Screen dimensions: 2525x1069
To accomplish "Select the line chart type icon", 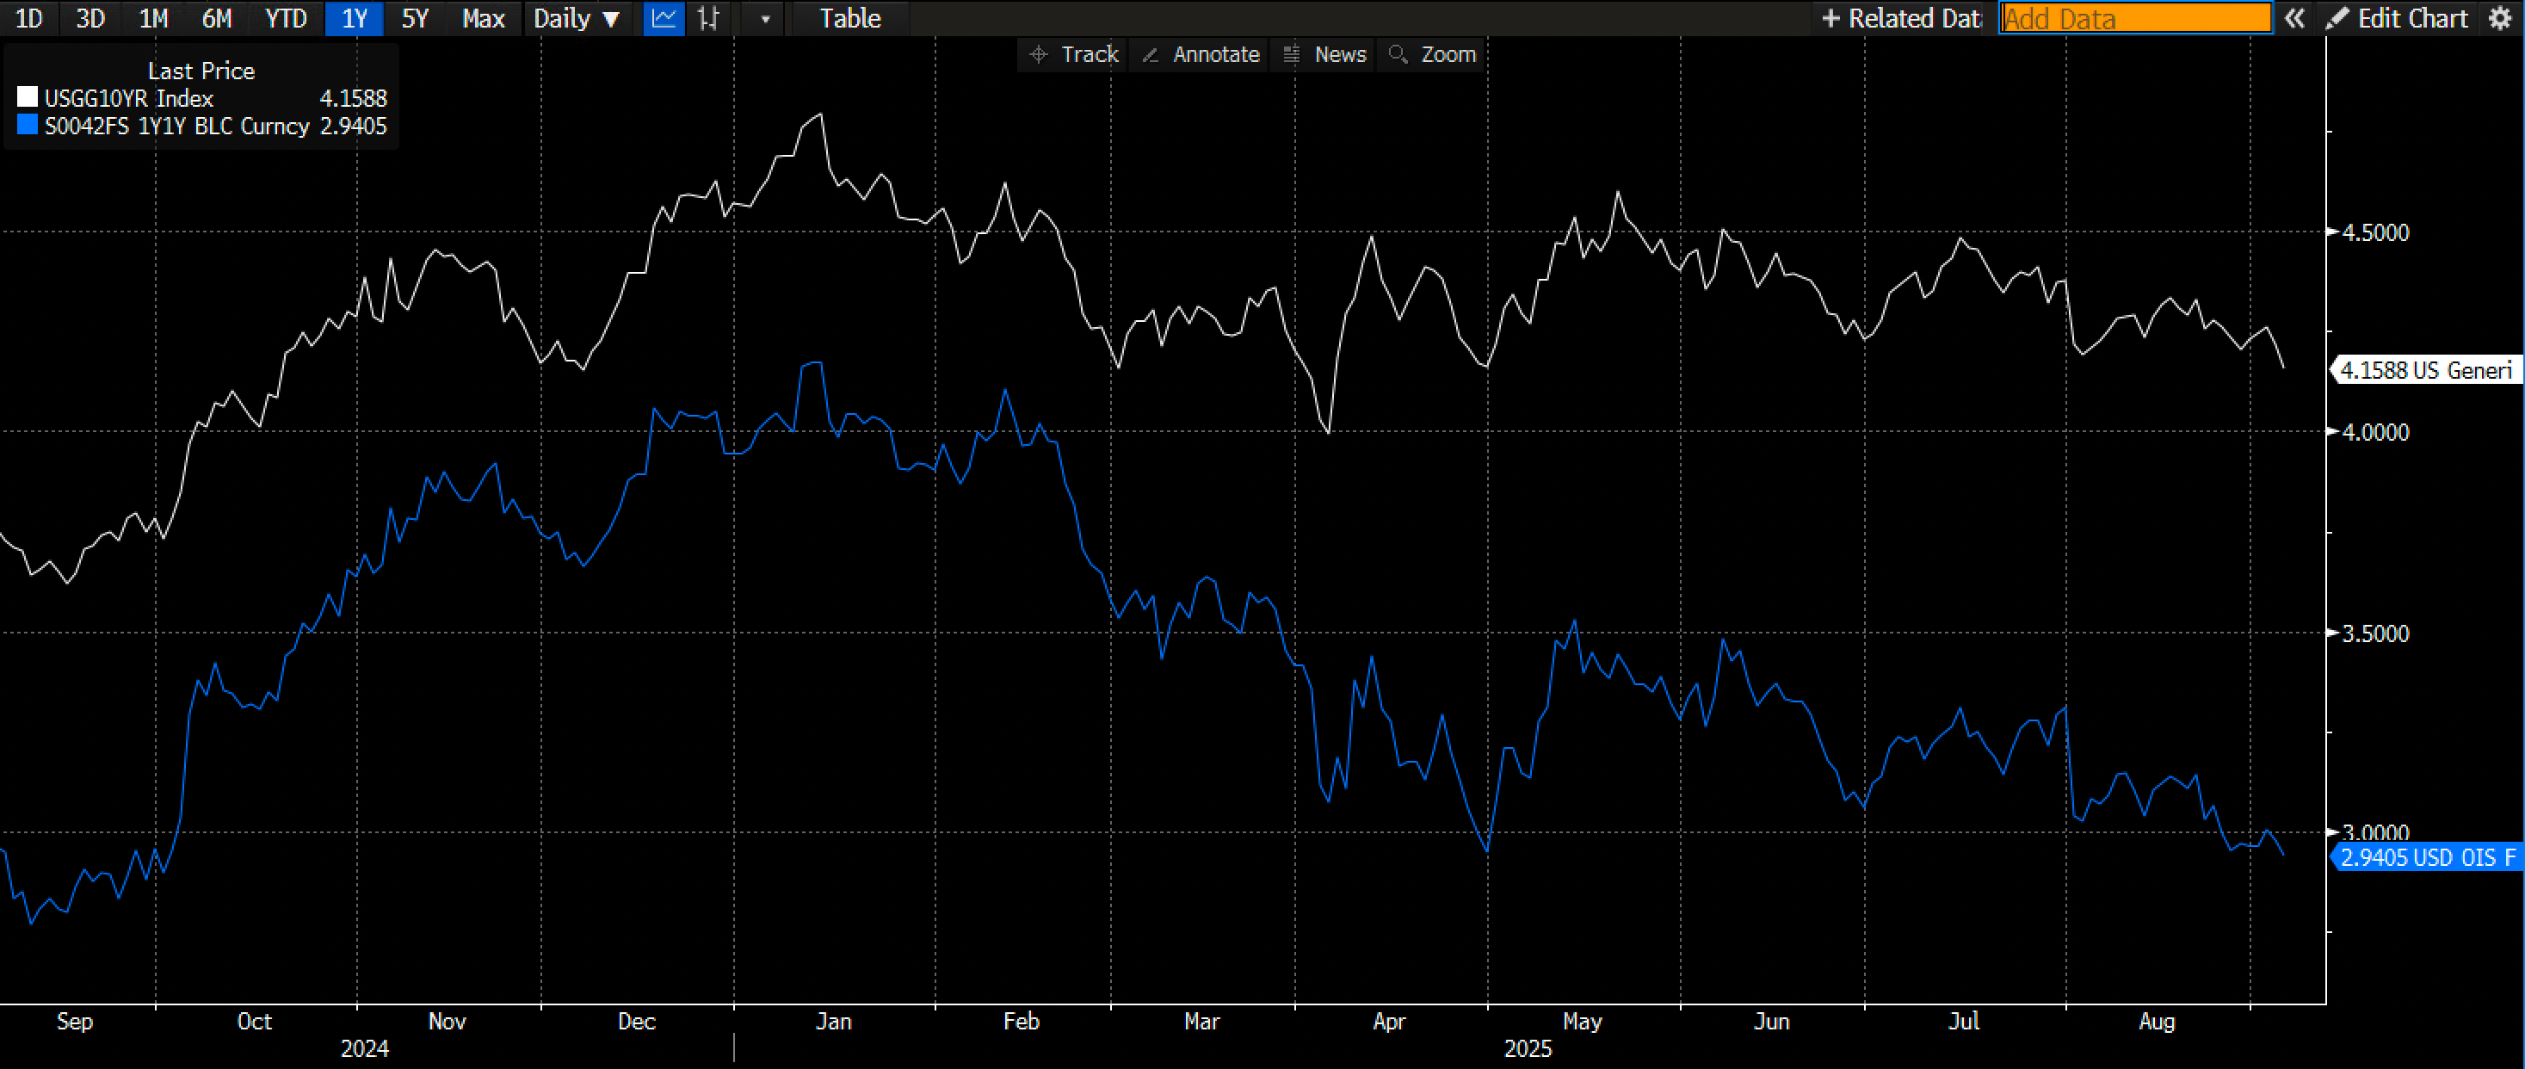I will point(664,19).
